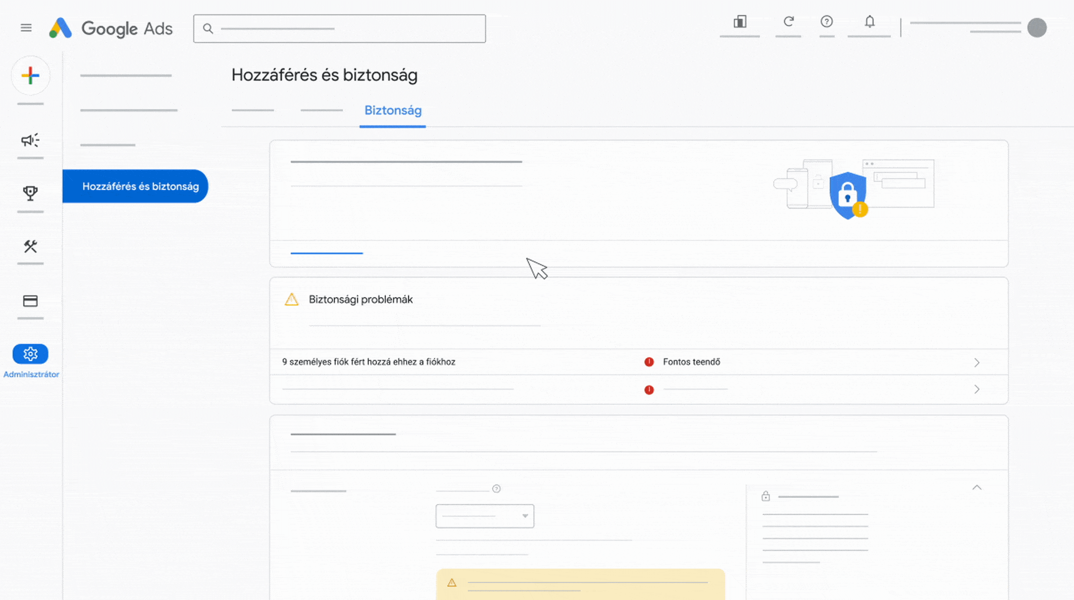Click warning icon in the yellow banner
This screenshot has width=1074, height=600.
click(452, 582)
